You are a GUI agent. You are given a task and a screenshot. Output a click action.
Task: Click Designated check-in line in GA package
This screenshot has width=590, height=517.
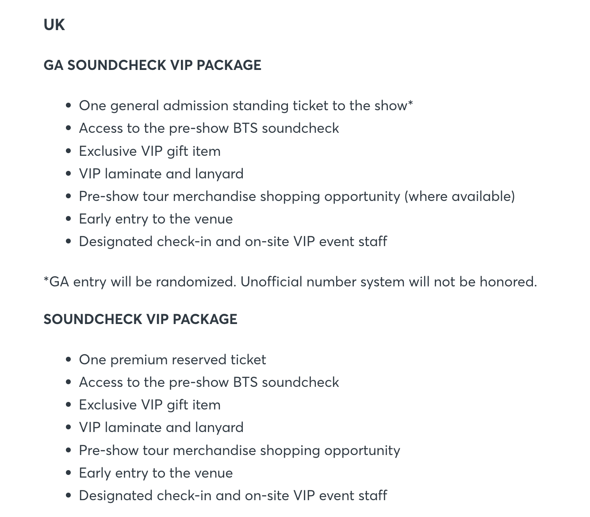233,242
